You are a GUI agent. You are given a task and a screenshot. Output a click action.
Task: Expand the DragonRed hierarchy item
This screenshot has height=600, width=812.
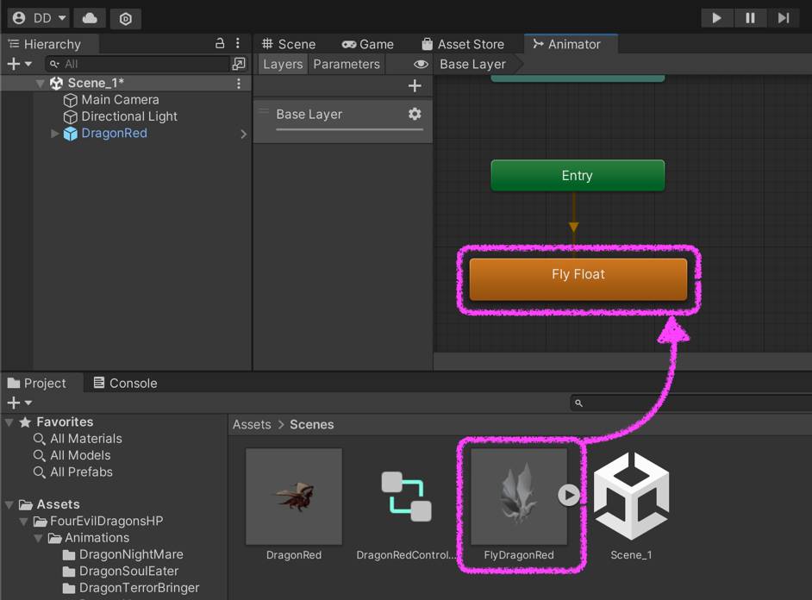pyautogui.click(x=55, y=134)
